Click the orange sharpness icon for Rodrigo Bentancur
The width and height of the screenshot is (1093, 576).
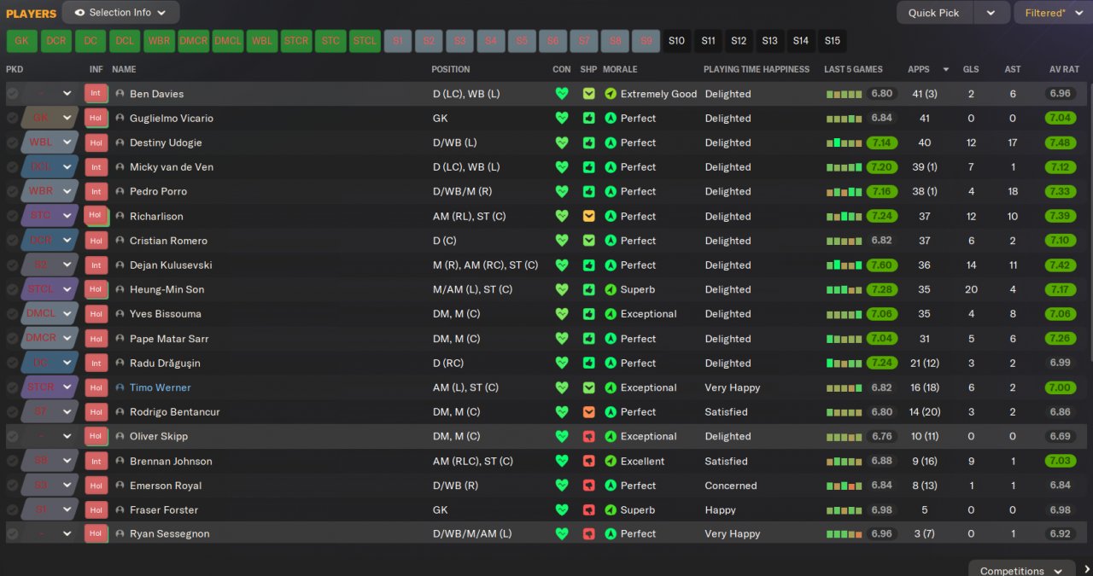589,412
